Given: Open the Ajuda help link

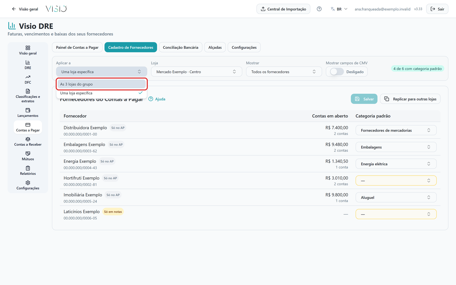Looking at the screenshot, I should click(x=157, y=99).
